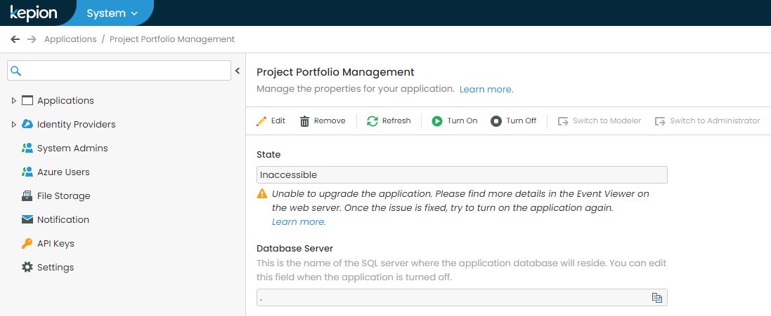Open Learn more link under the warning
This screenshot has height=316, width=771.
(x=299, y=222)
